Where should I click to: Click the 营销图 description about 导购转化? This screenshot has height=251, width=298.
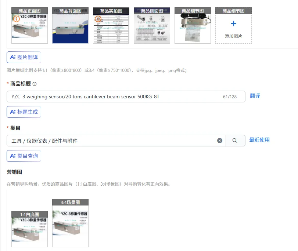coord(89,184)
